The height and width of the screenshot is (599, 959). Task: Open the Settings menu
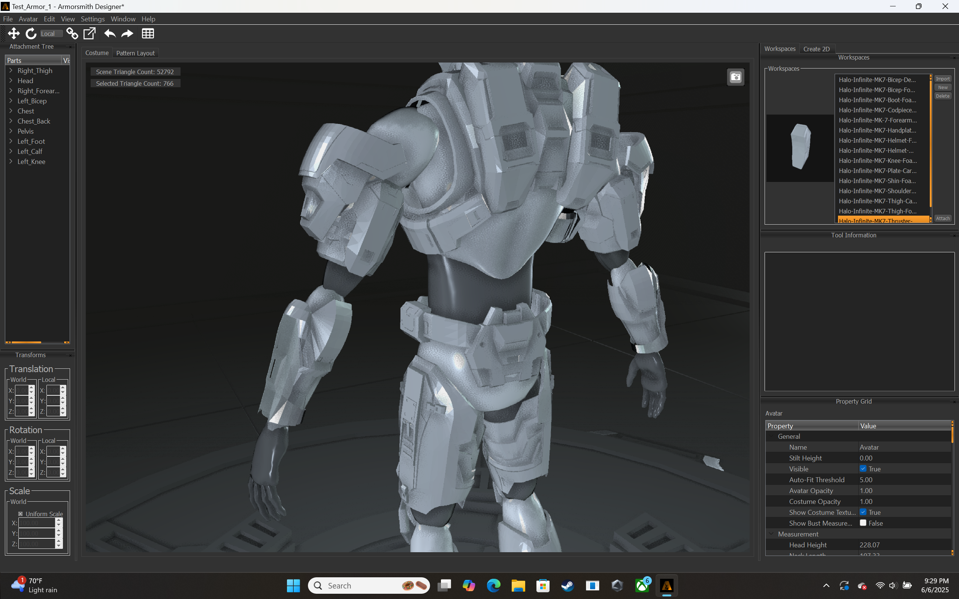[93, 19]
